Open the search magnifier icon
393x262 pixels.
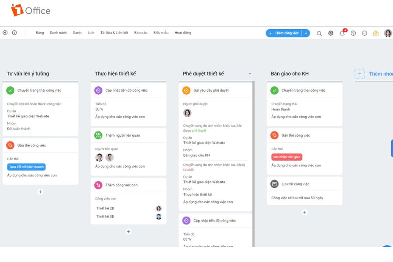click(x=319, y=33)
